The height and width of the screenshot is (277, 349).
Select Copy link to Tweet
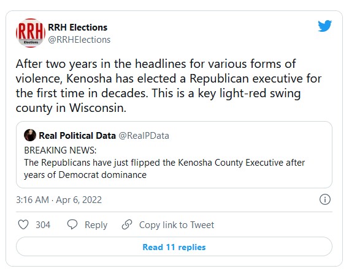coord(177,225)
